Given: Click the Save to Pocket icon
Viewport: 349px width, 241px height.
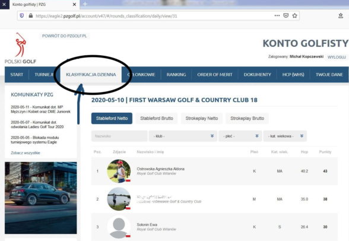Looking at the screenshot, I should coord(286,15).
